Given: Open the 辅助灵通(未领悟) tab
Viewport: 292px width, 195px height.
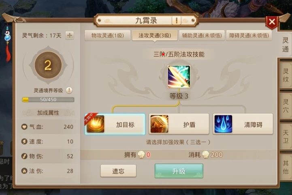Looking at the screenshot, I should (x=202, y=35).
